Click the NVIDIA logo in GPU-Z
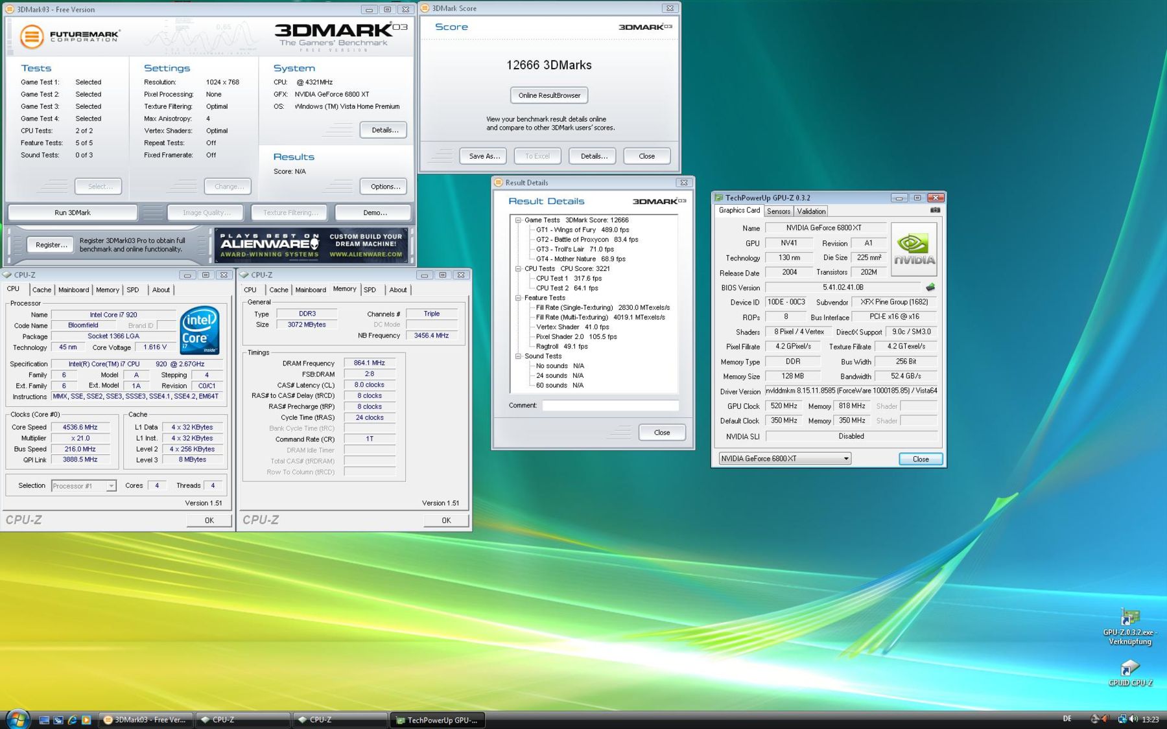The height and width of the screenshot is (729, 1167). coord(914,249)
